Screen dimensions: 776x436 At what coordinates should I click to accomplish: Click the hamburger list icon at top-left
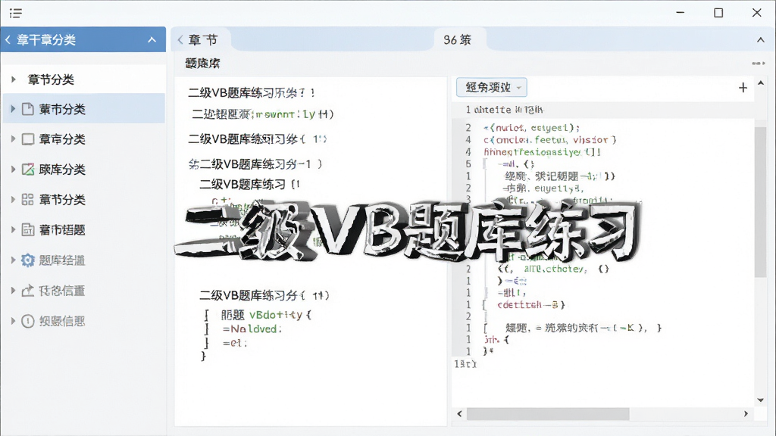click(x=15, y=13)
